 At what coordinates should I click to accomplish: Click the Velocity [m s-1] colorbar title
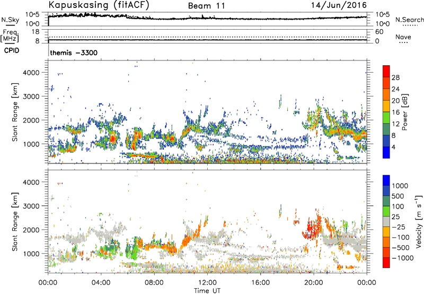tap(419, 221)
